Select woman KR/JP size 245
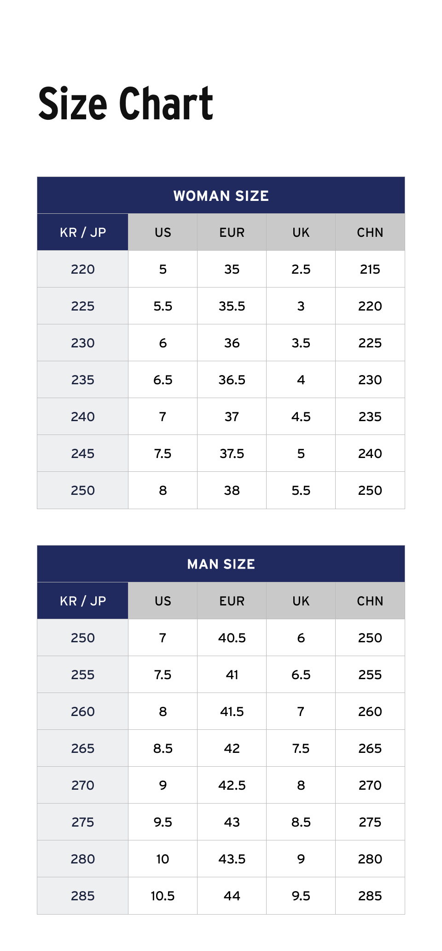The image size is (442, 951). [83, 453]
